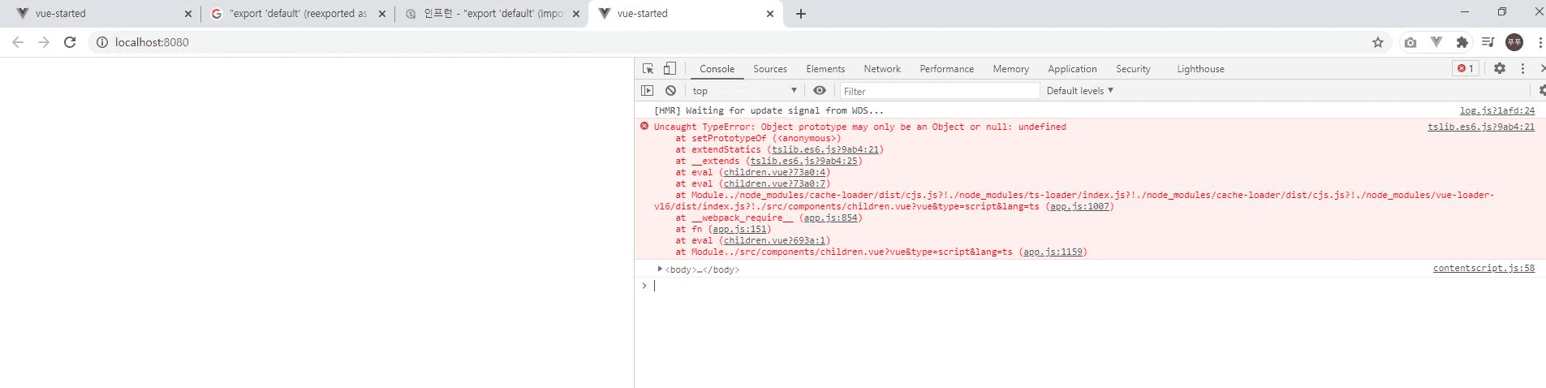Screen dimensions: 1546x388
Task: Select the "Uncaught TypeError: Object prototype" message text
Action: pos(860,127)
